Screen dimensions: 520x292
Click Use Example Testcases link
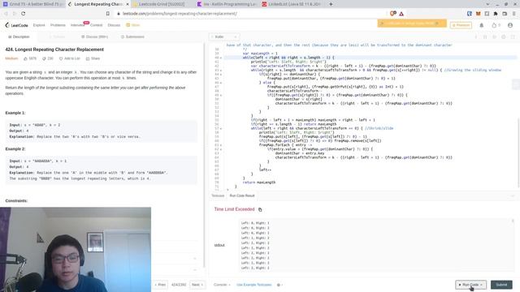pos(254,285)
